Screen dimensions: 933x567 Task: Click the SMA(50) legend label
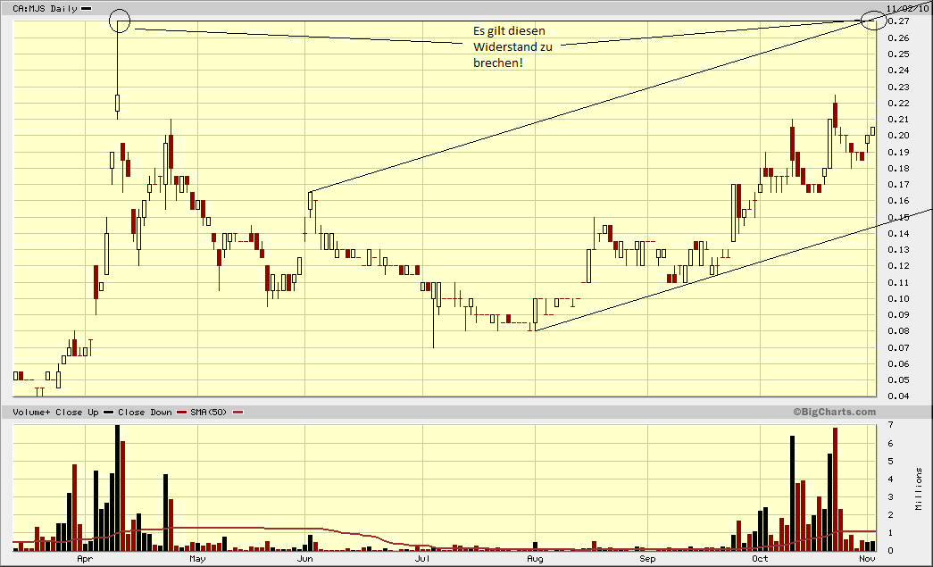(x=209, y=413)
